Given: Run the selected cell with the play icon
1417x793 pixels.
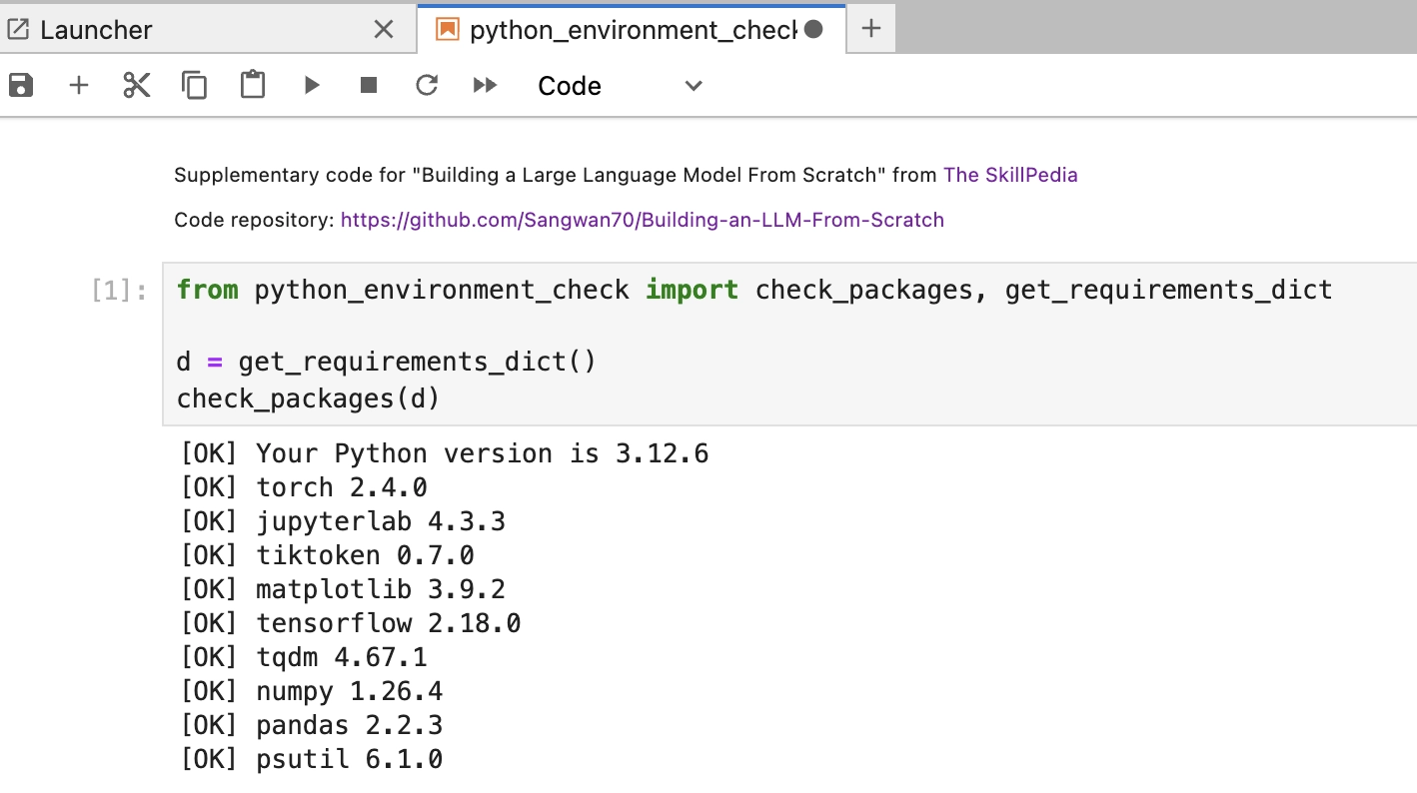Looking at the screenshot, I should click(x=312, y=86).
